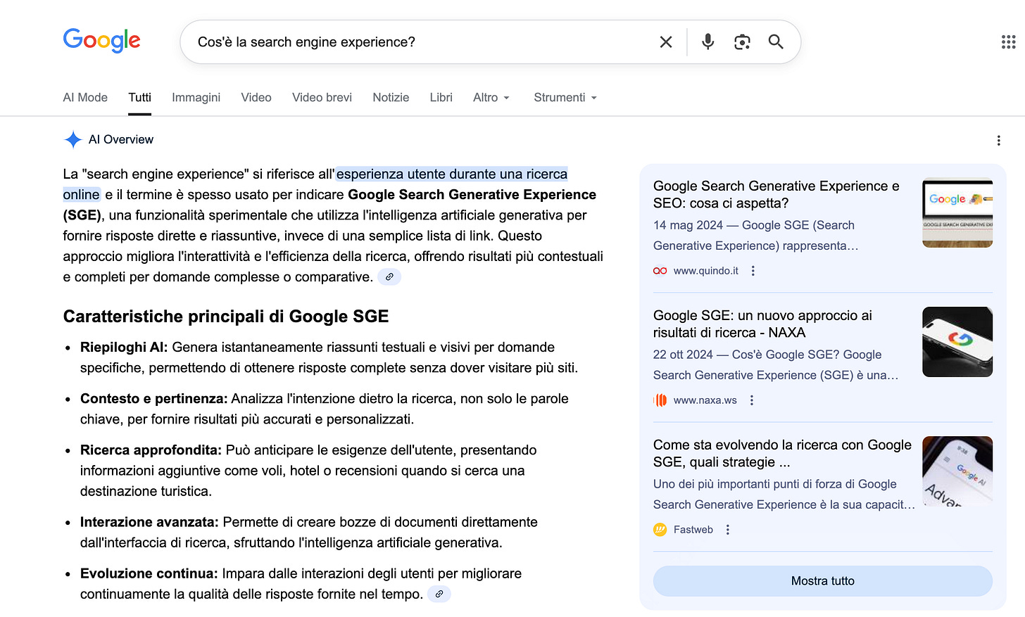Click the Evoluzione continua bullet label
The width and height of the screenshot is (1025, 617).
point(149,574)
